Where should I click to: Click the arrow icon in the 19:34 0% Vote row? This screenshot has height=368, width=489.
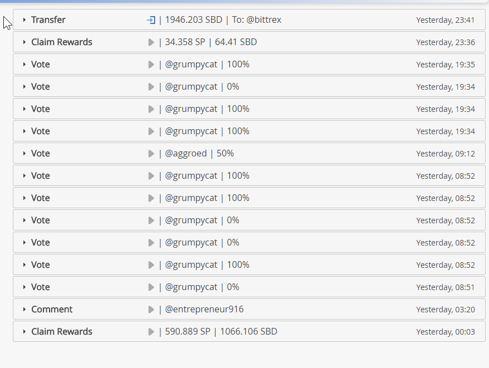[x=151, y=87]
